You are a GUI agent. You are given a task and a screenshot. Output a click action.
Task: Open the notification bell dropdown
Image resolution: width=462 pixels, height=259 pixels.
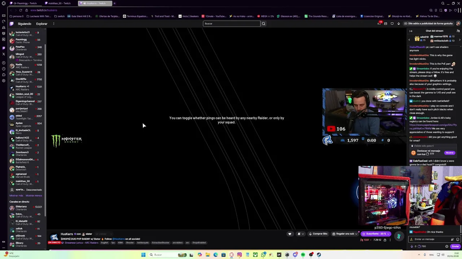[x=300, y=234]
